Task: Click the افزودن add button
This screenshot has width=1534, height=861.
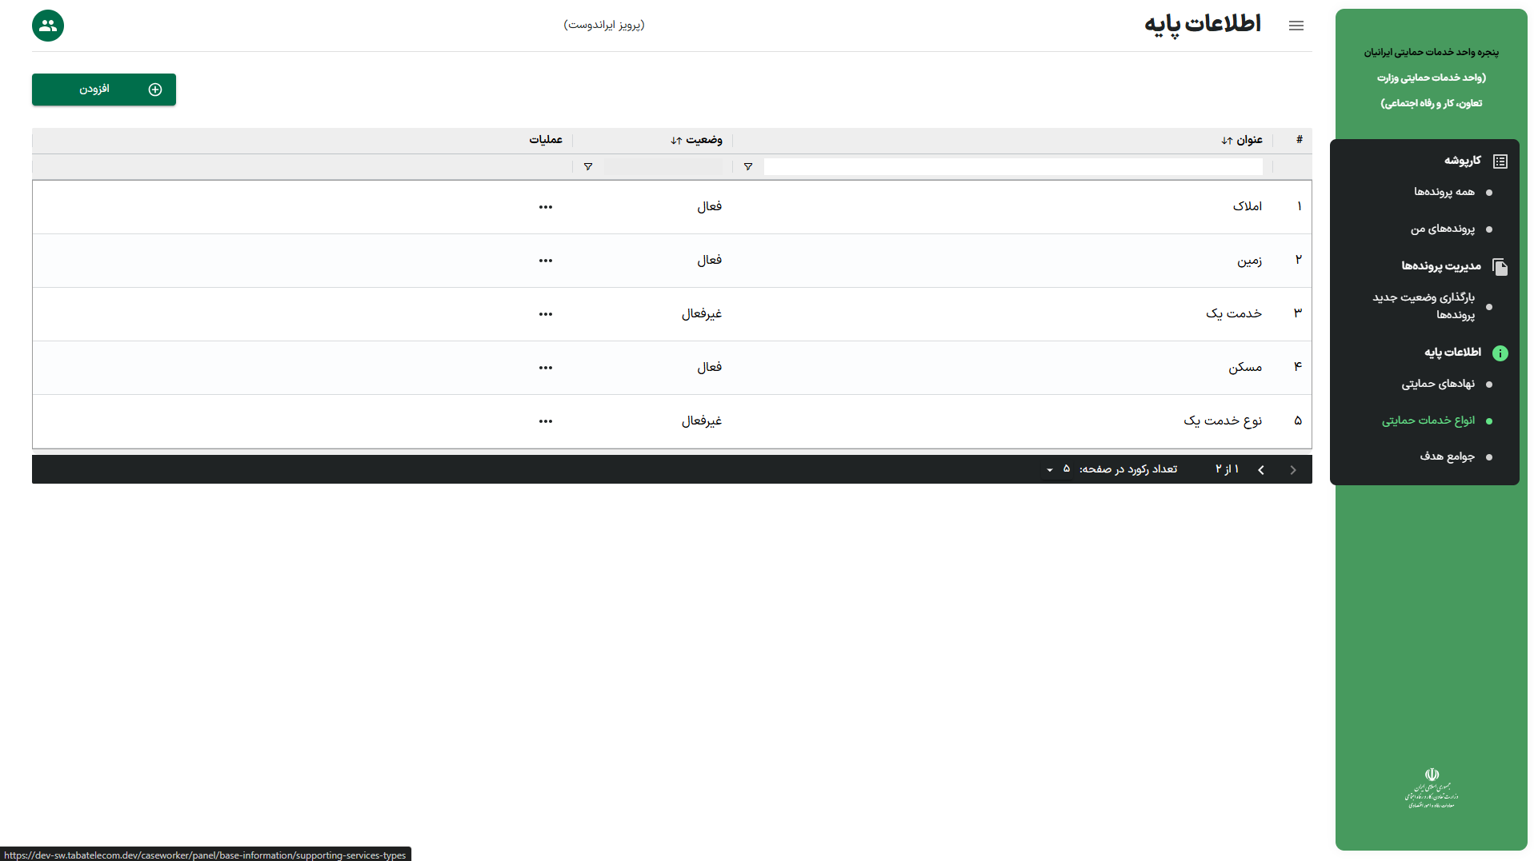Action: [x=104, y=90]
